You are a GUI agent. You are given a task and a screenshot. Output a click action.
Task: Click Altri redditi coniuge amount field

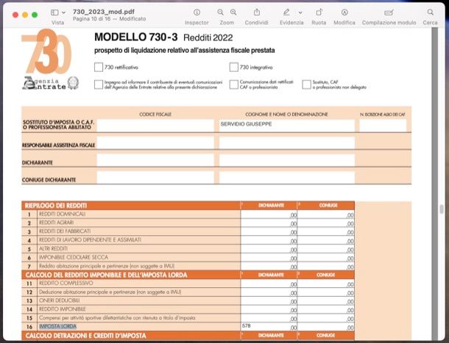click(x=326, y=249)
